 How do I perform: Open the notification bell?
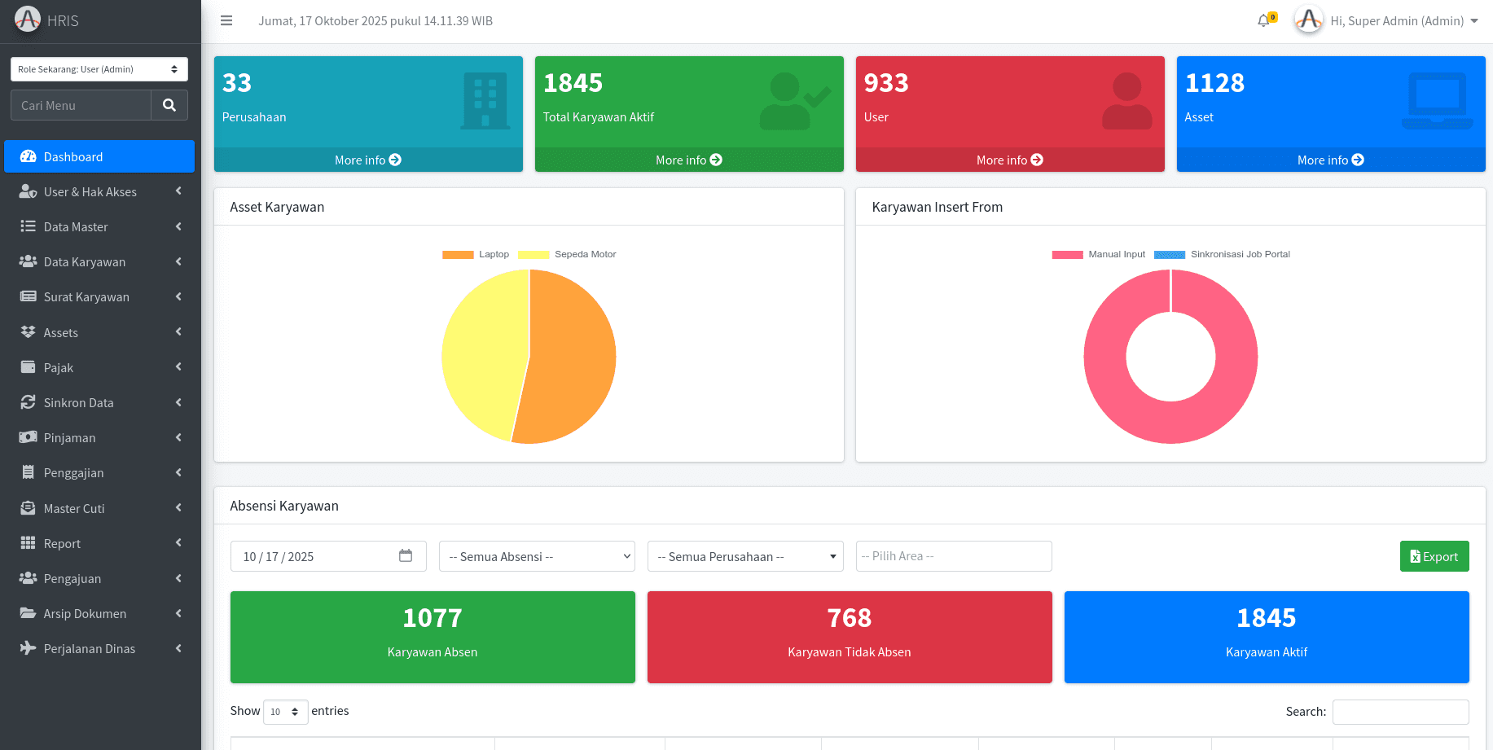coord(1264,21)
